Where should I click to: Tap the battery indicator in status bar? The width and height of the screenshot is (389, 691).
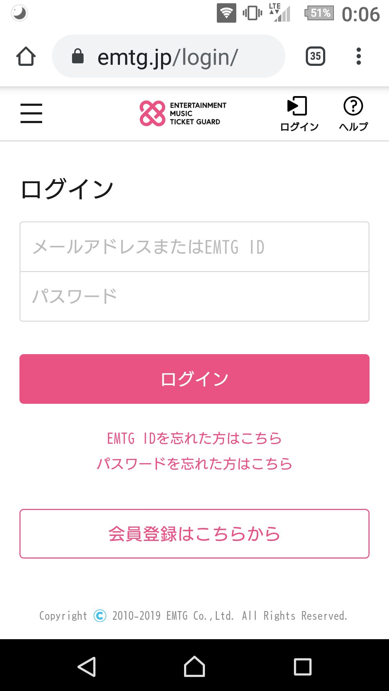pyautogui.click(x=319, y=13)
